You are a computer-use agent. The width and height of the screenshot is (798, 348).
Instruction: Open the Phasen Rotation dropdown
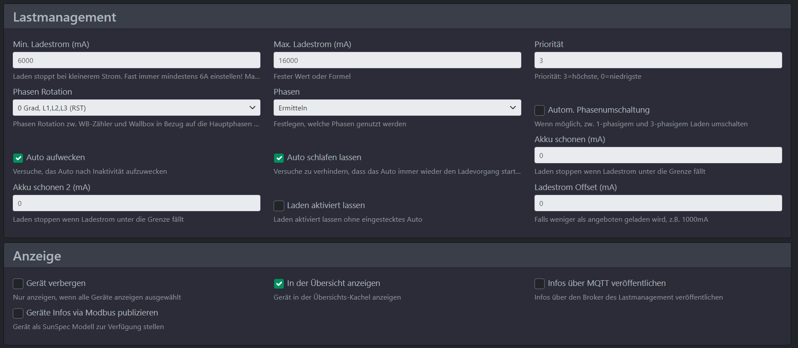[x=137, y=108]
